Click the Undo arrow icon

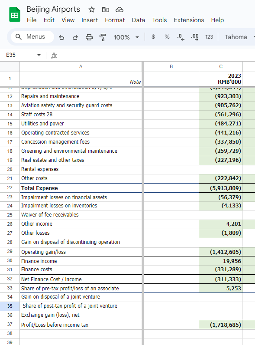61,37
